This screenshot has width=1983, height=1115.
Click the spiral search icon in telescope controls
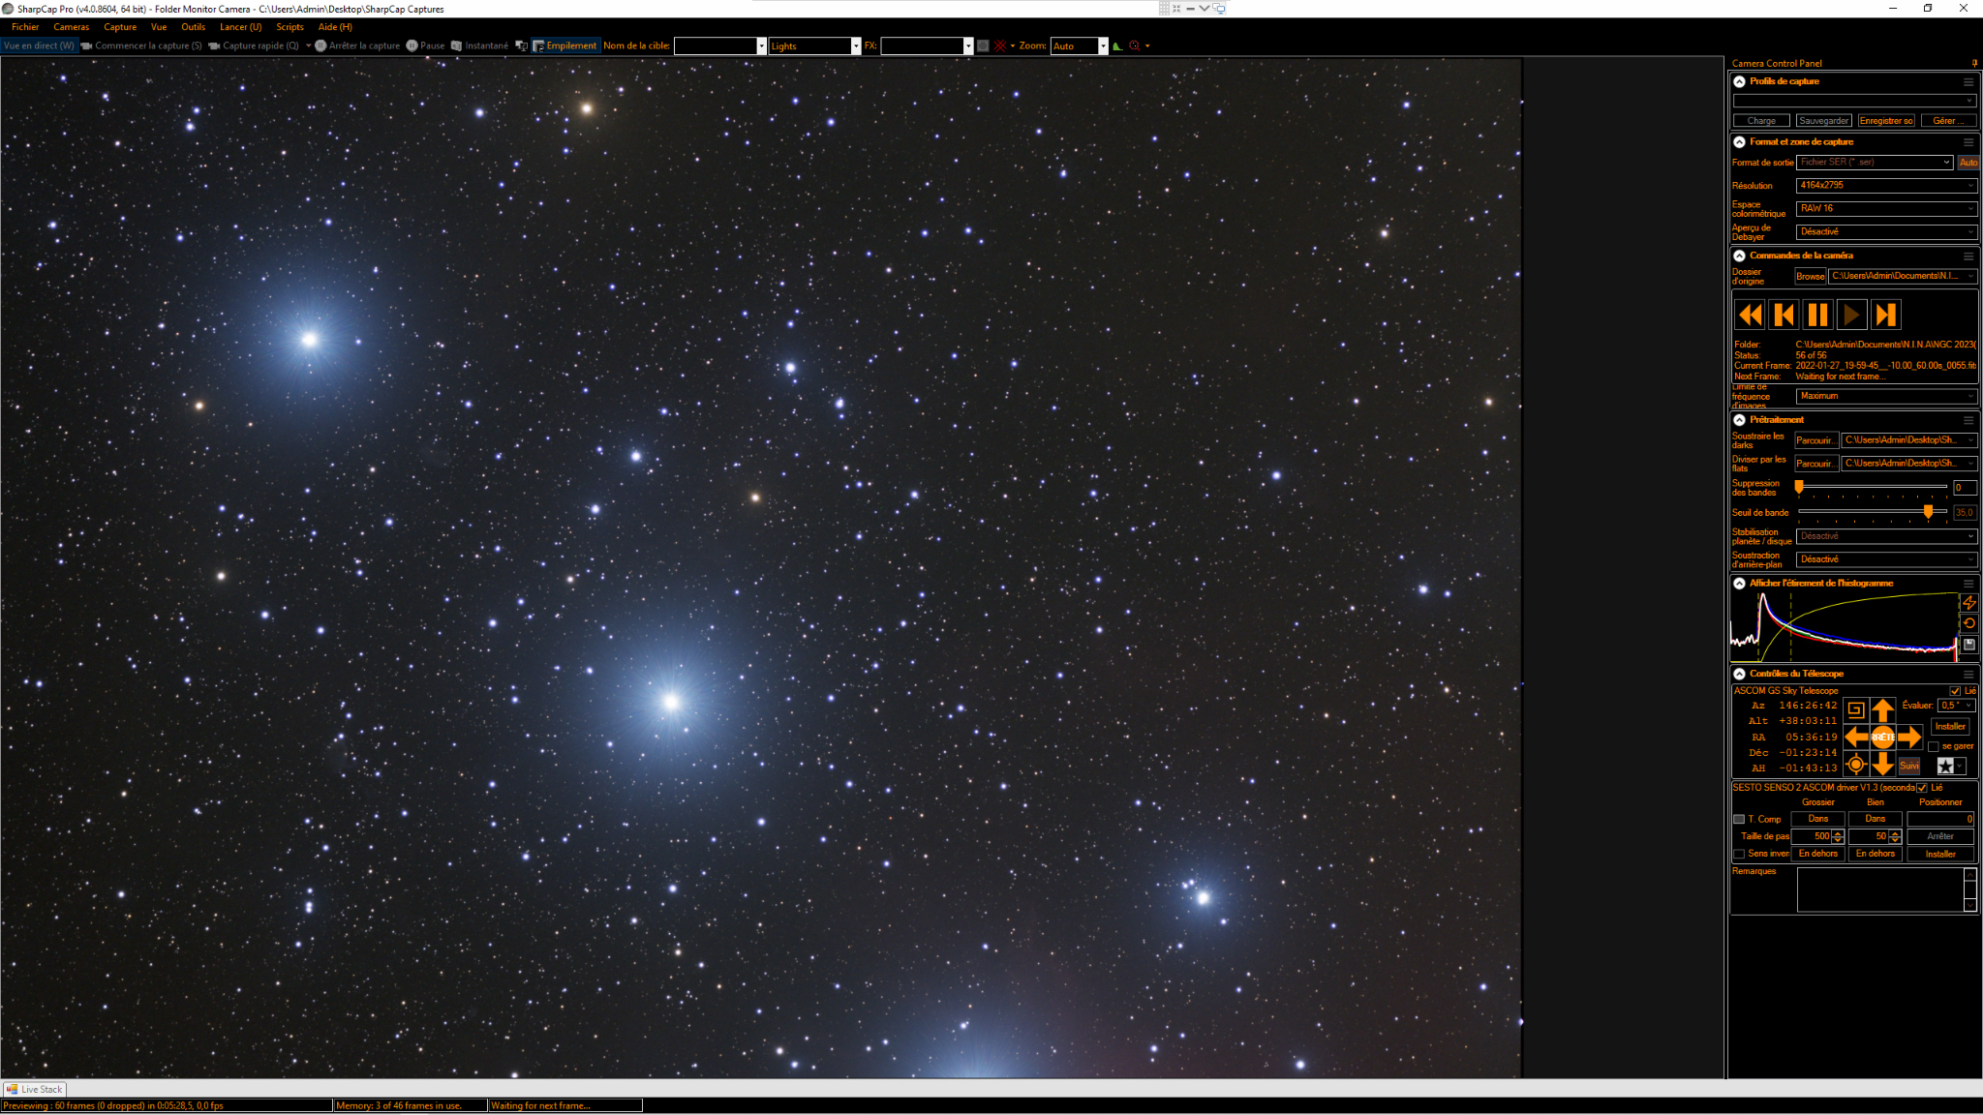[x=1855, y=710]
